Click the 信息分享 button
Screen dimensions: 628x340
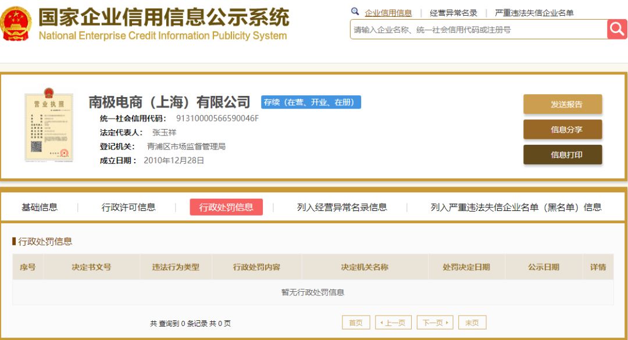click(x=562, y=130)
